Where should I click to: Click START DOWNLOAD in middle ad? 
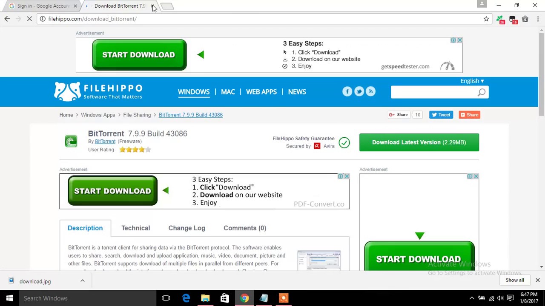tap(112, 191)
